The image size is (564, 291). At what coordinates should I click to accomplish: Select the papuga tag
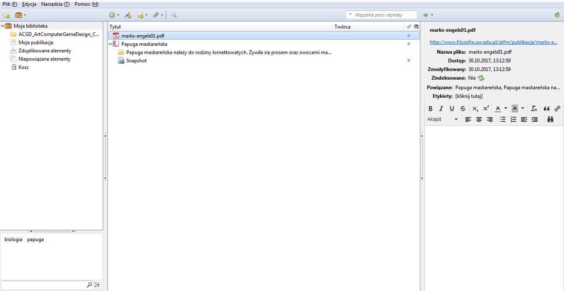click(35, 239)
